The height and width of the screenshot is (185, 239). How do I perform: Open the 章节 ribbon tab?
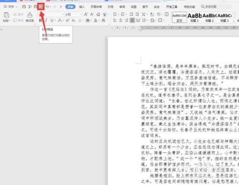145,7
